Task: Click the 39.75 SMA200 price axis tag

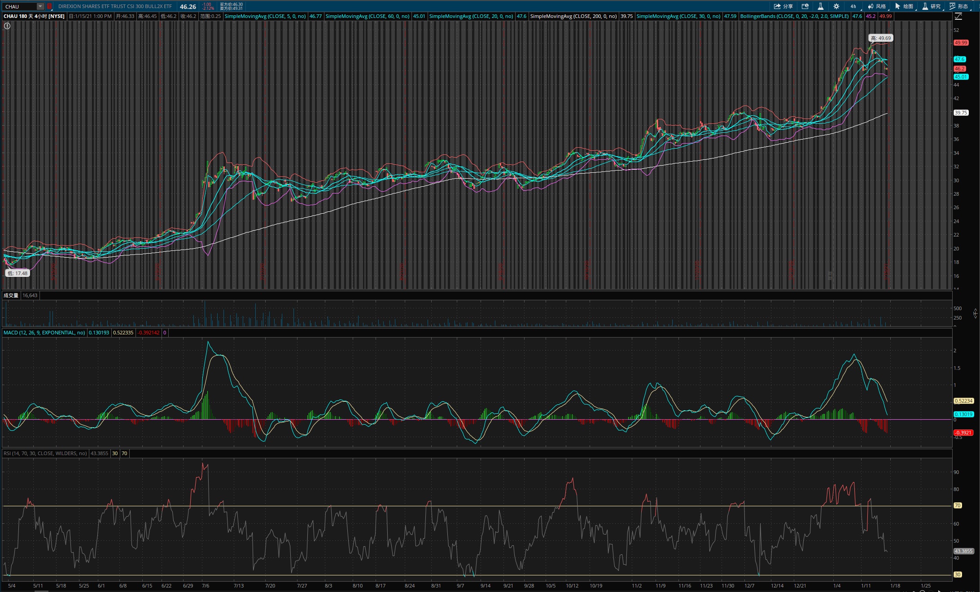Action: click(x=961, y=113)
